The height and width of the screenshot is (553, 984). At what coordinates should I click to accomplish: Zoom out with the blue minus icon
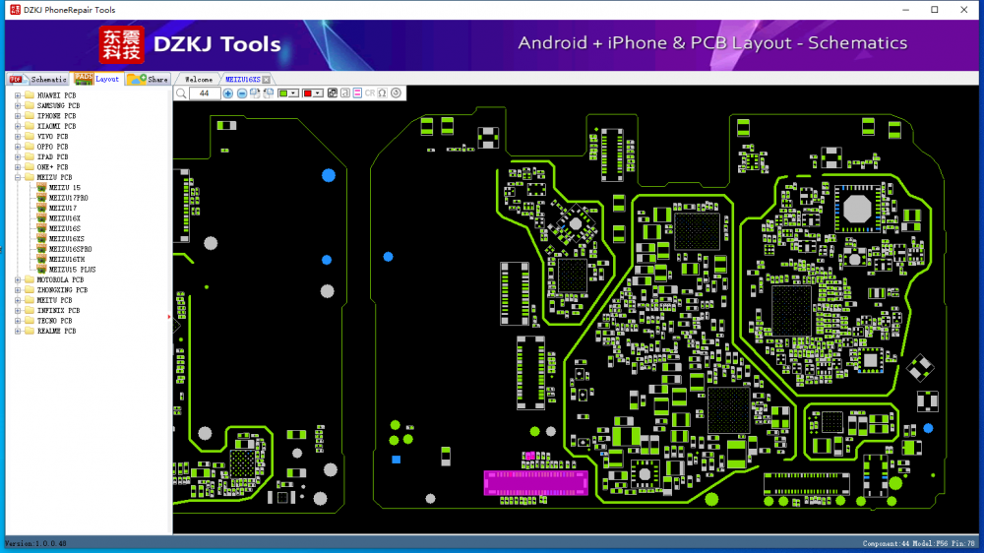click(x=242, y=93)
